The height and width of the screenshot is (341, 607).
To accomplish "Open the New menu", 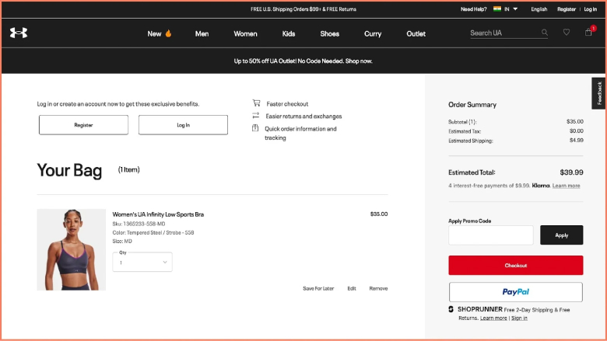I will point(154,34).
